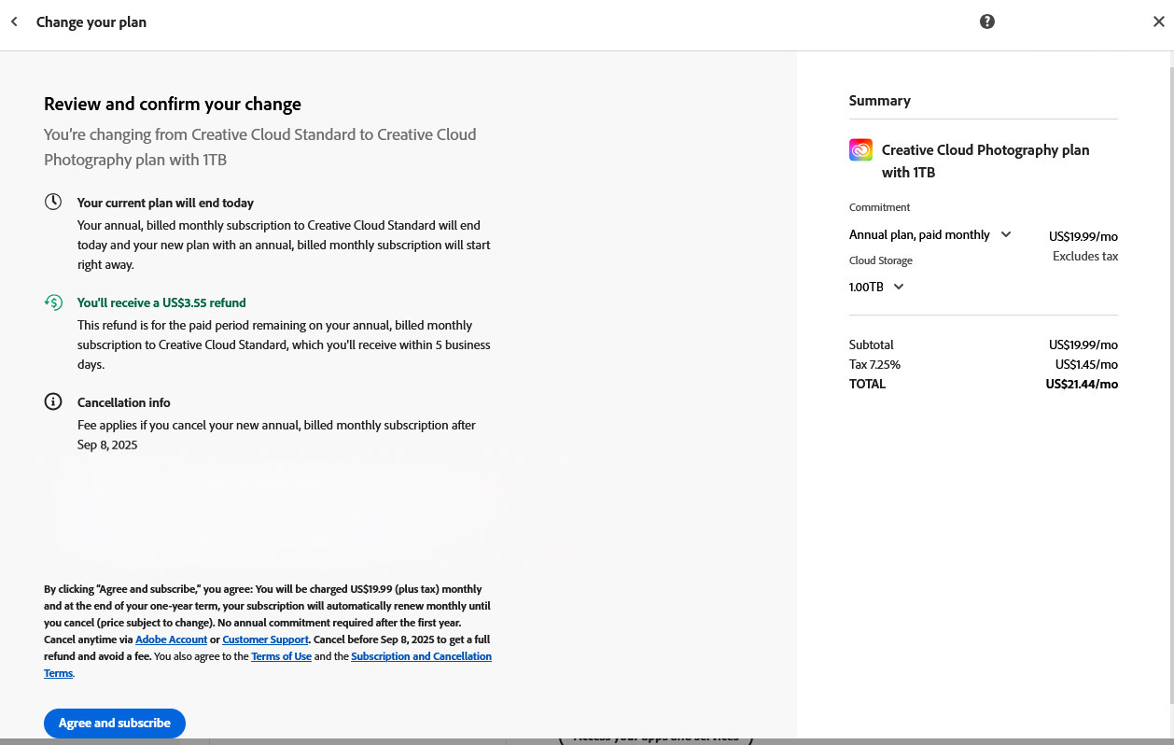Open the Adobe Account link
This screenshot has height=745, width=1174.
(171, 640)
